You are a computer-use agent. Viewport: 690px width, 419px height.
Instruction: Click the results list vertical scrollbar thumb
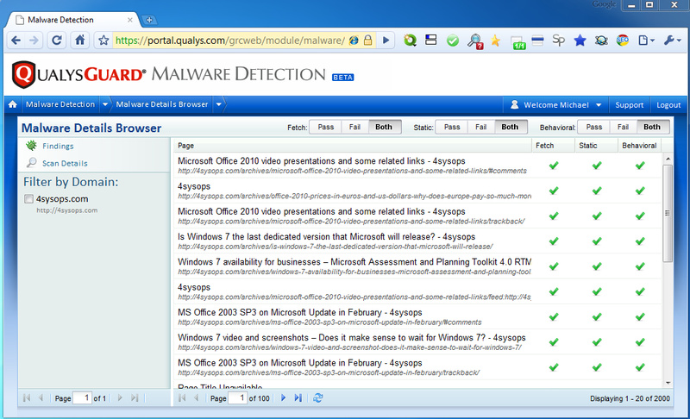tap(668, 213)
